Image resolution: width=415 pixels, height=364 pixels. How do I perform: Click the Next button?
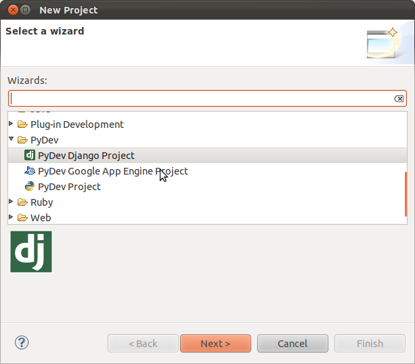[x=215, y=344]
